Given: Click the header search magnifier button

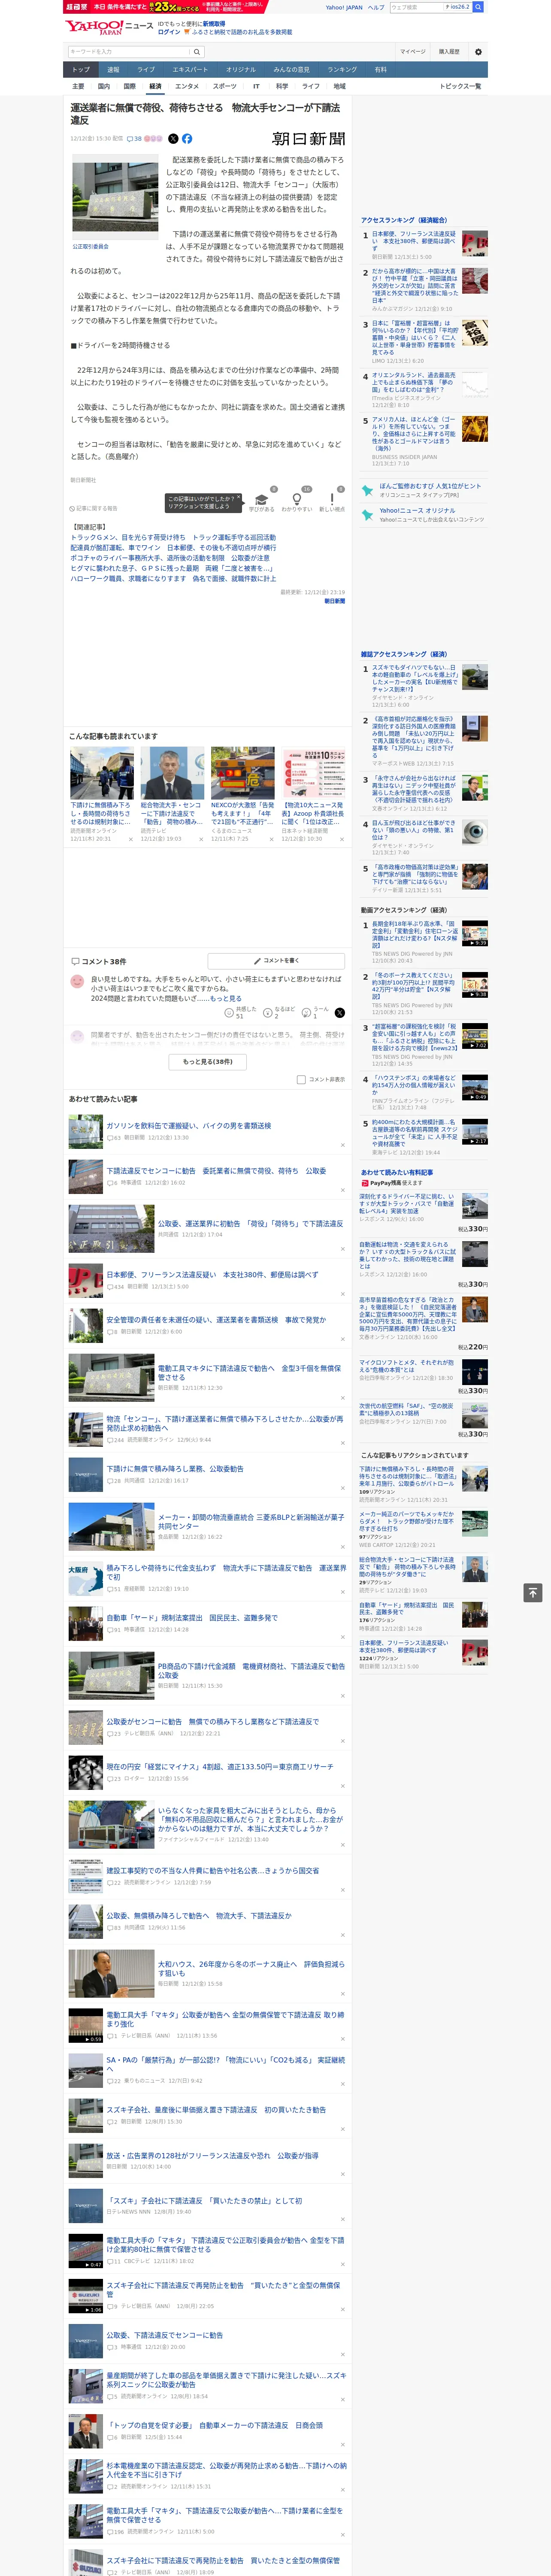Looking at the screenshot, I should tap(478, 7).
